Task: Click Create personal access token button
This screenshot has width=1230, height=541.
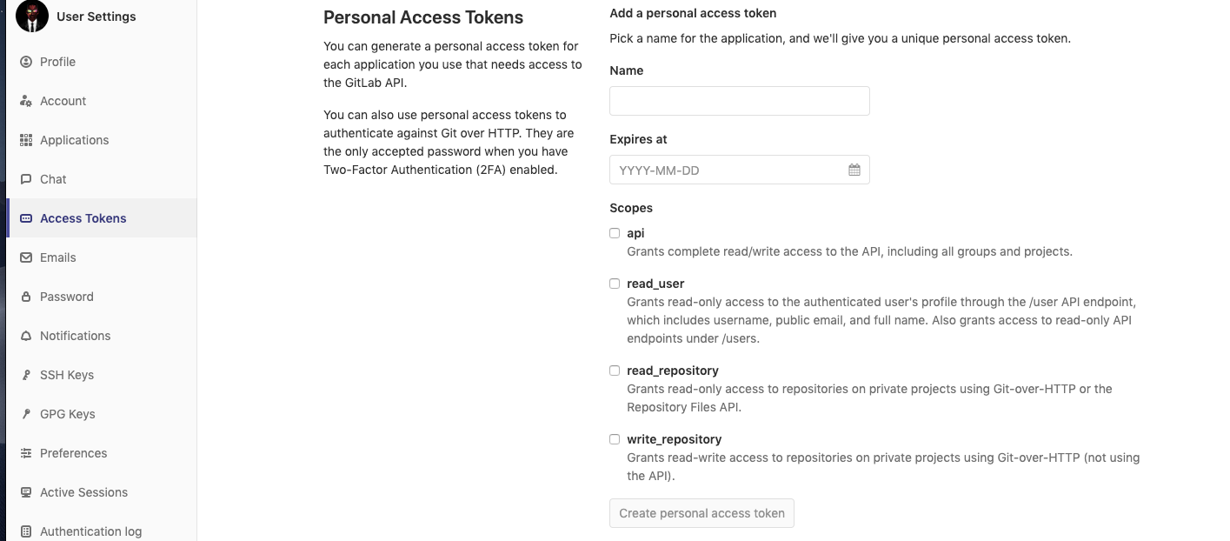Action: [x=701, y=513]
